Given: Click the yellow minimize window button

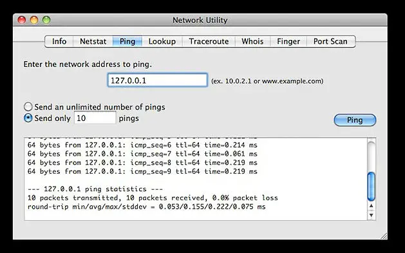Looking at the screenshot, I should pyautogui.click(x=34, y=20).
